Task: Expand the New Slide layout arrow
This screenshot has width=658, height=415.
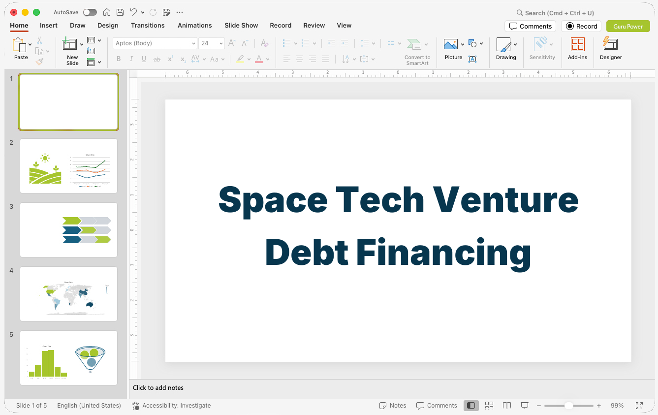Action: click(x=82, y=44)
